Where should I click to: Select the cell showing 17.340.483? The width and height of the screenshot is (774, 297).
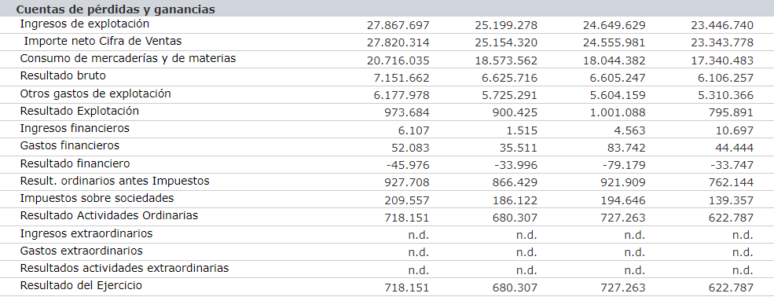tap(722, 60)
